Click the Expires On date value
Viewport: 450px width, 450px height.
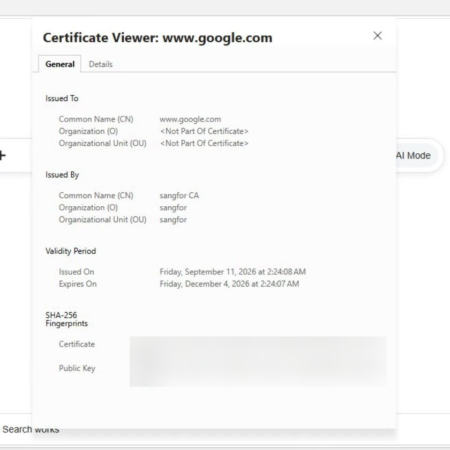[x=229, y=284]
